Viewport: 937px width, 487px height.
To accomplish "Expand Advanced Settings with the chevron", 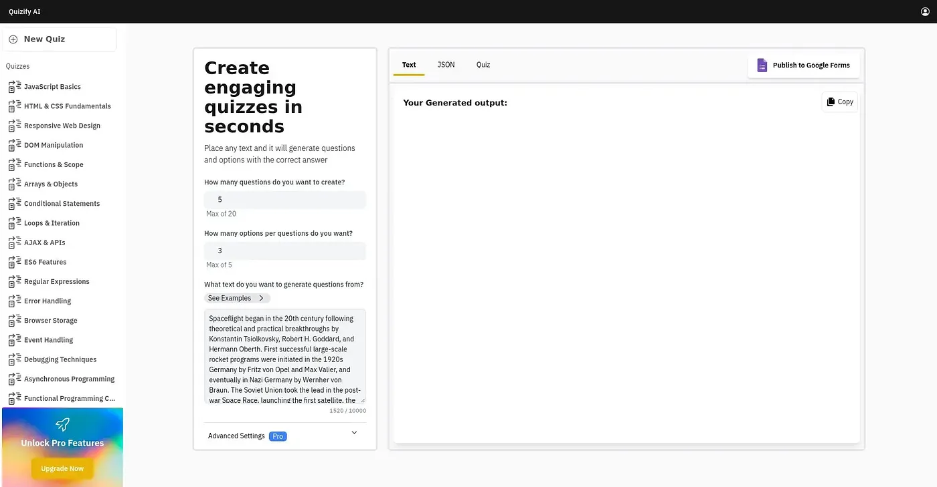I will pyautogui.click(x=354, y=433).
